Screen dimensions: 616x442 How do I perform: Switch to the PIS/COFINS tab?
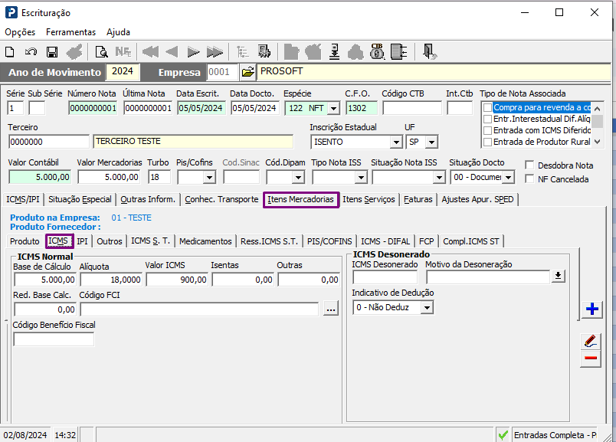pos(330,241)
